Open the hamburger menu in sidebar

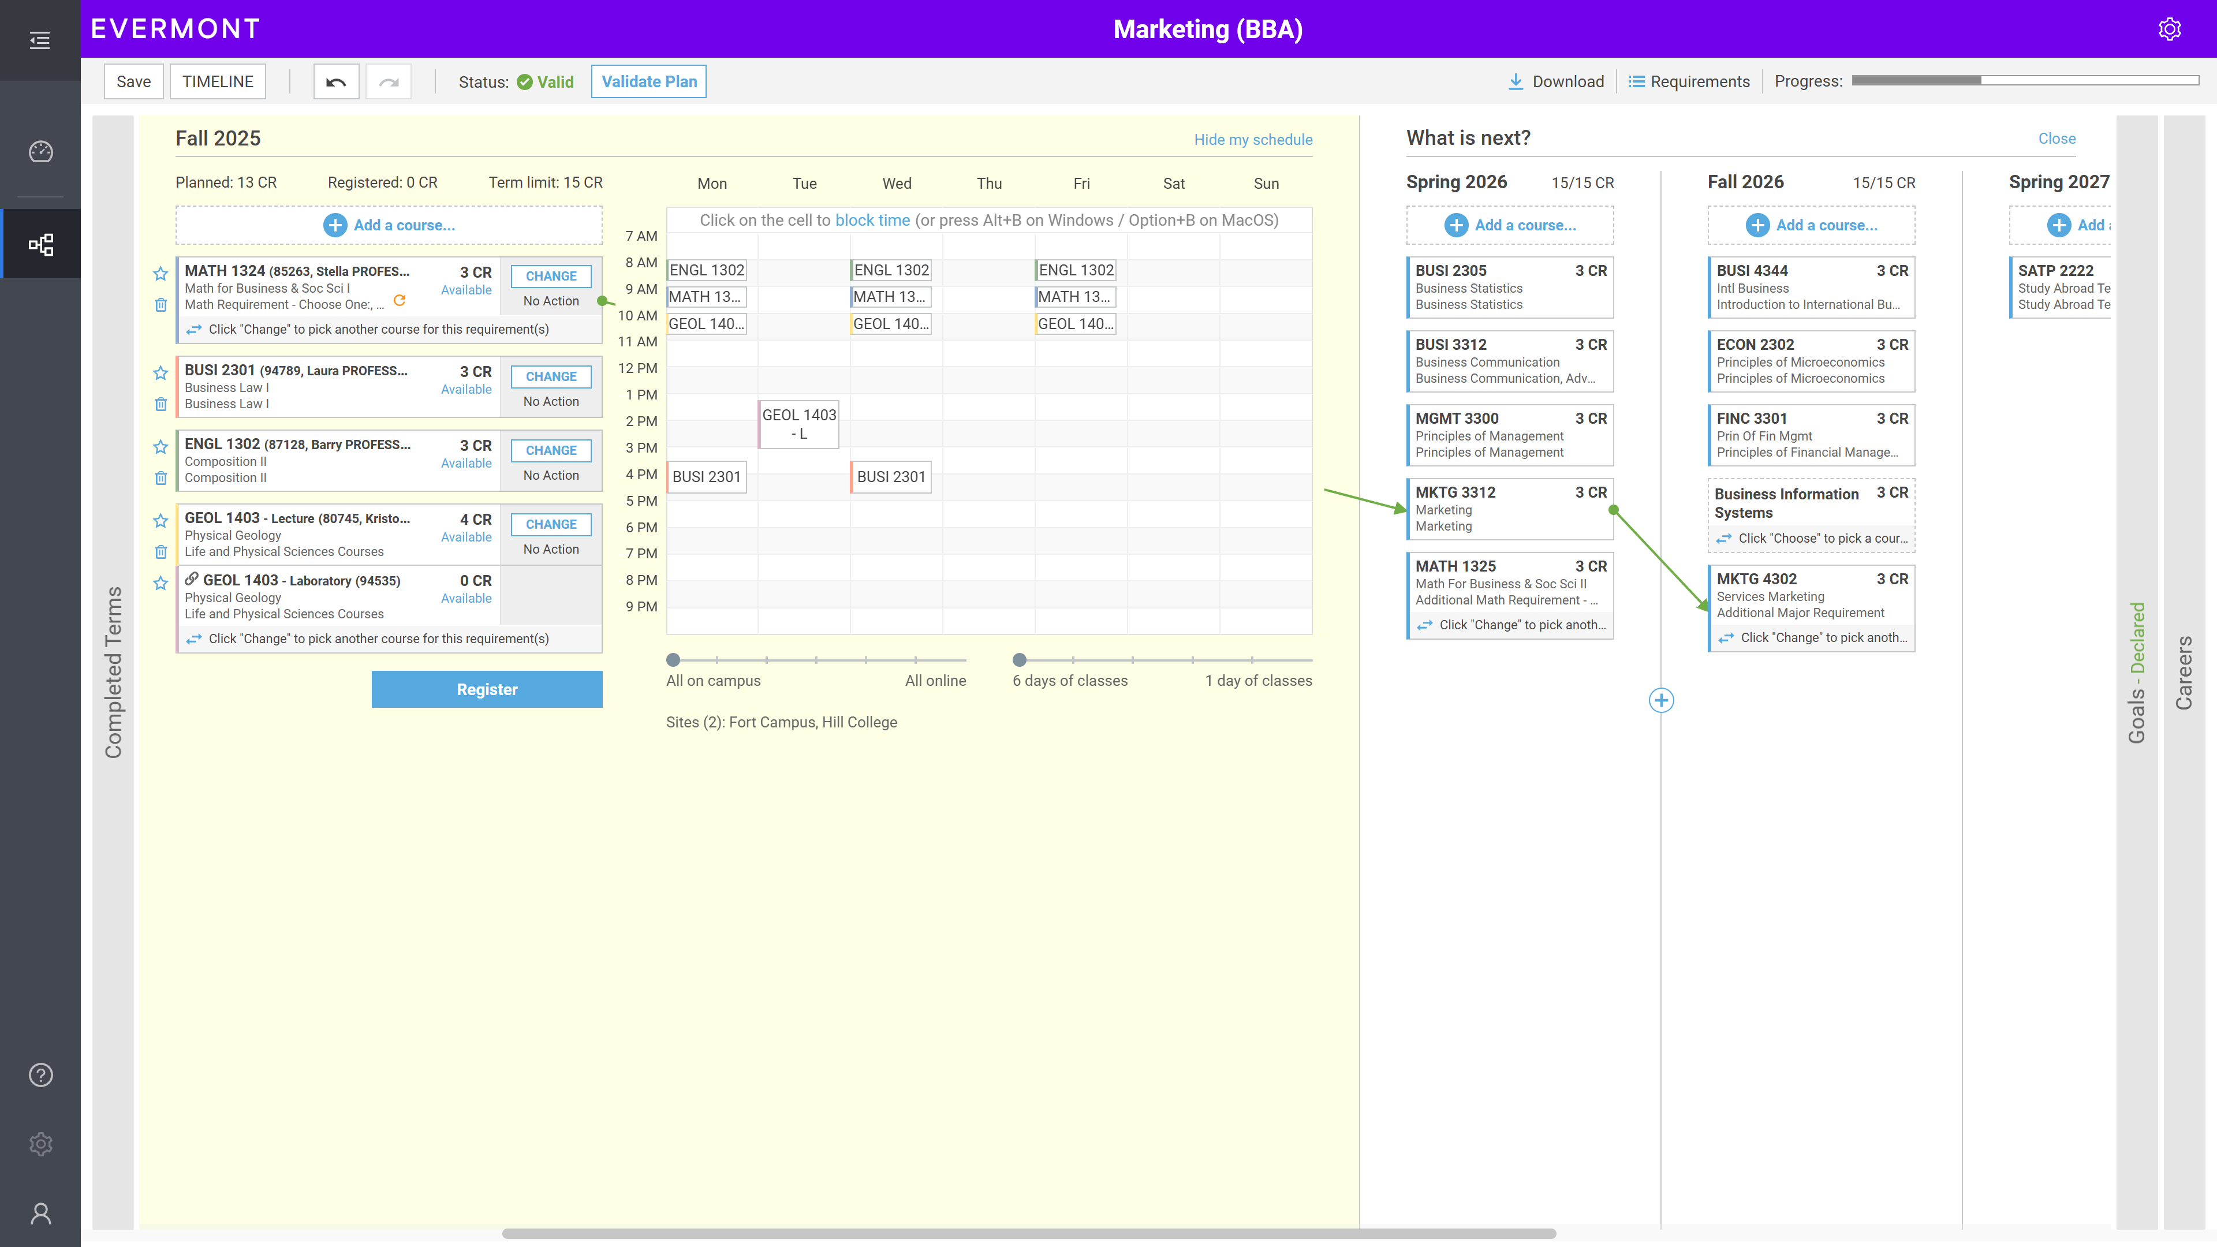40,40
